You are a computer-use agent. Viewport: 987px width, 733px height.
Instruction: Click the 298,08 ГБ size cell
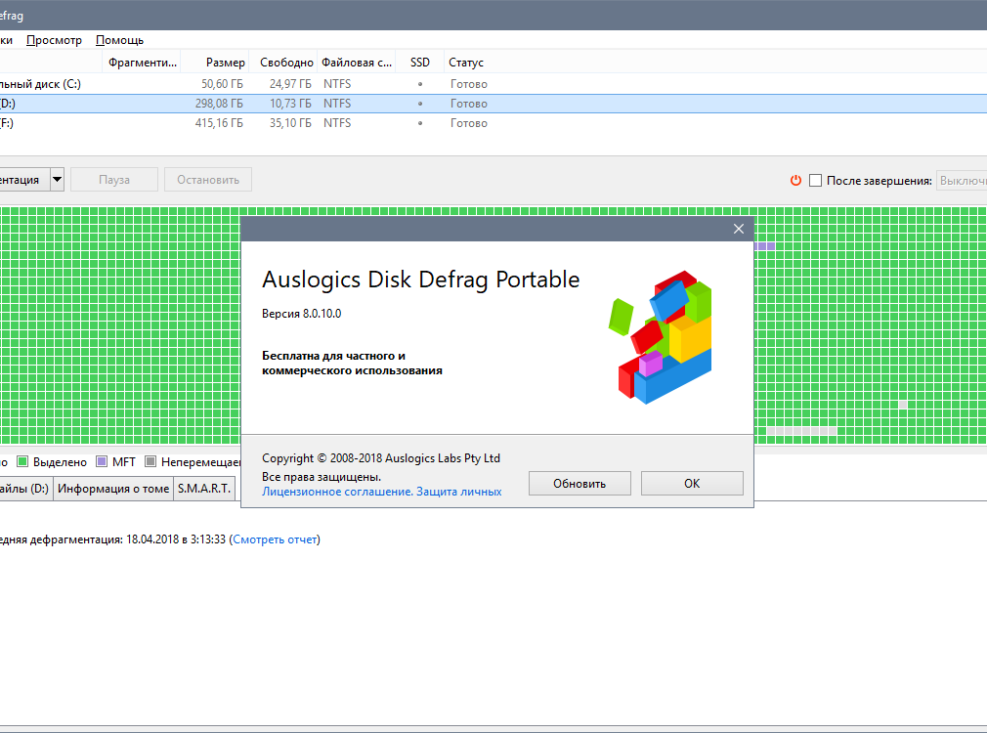pyautogui.click(x=219, y=104)
